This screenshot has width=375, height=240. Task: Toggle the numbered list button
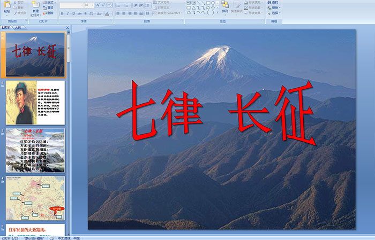(x=127, y=5)
